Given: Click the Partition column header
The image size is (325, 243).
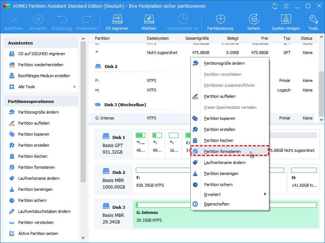Looking at the screenshot, I should click(102, 38).
